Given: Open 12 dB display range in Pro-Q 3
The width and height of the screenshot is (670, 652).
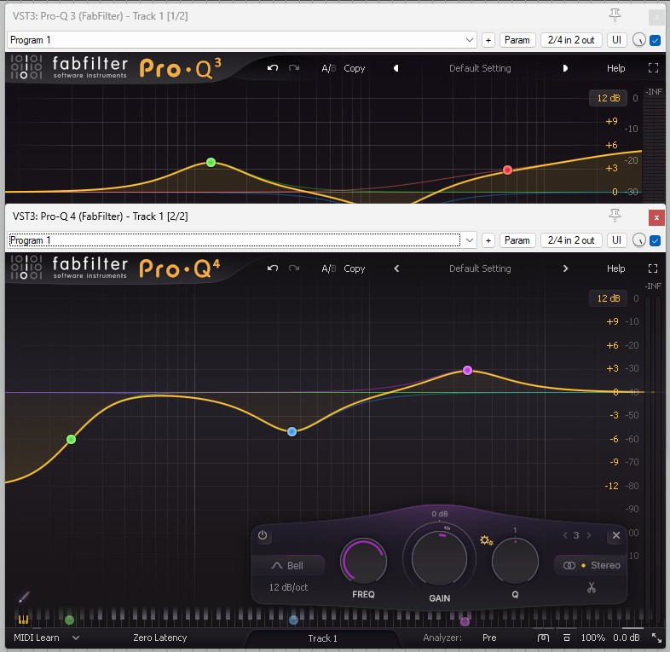Looking at the screenshot, I should (608, 98).
